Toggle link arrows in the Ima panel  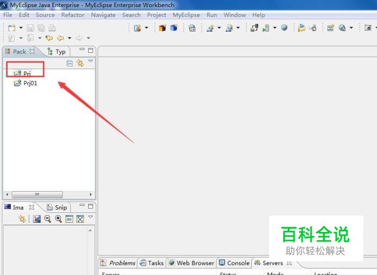click(22, 219)
